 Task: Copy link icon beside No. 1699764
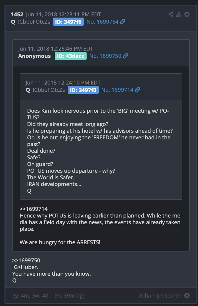pyautogui.click(x=123, y=22)
